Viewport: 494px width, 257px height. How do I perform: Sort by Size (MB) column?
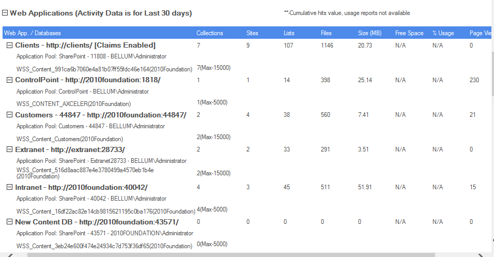(369, 33)
